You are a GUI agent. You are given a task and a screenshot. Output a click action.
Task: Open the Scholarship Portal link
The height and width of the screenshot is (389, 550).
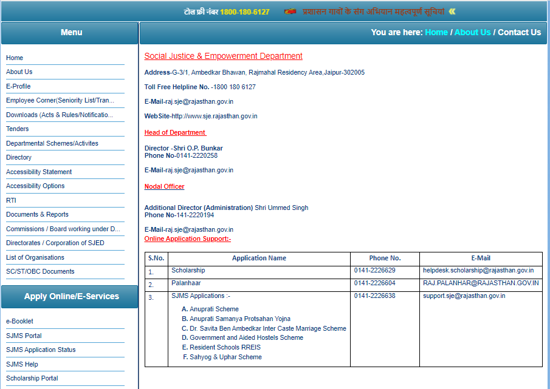[32, 378]
